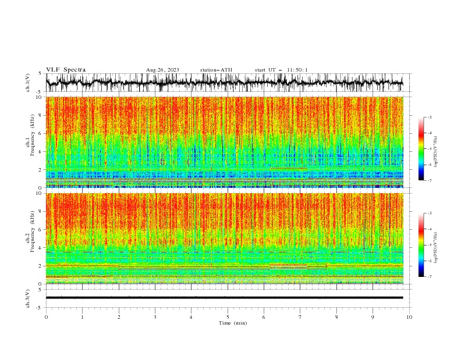Click the date "Aug.26, 2023"
461x356 pixels.
pos(162,70)
